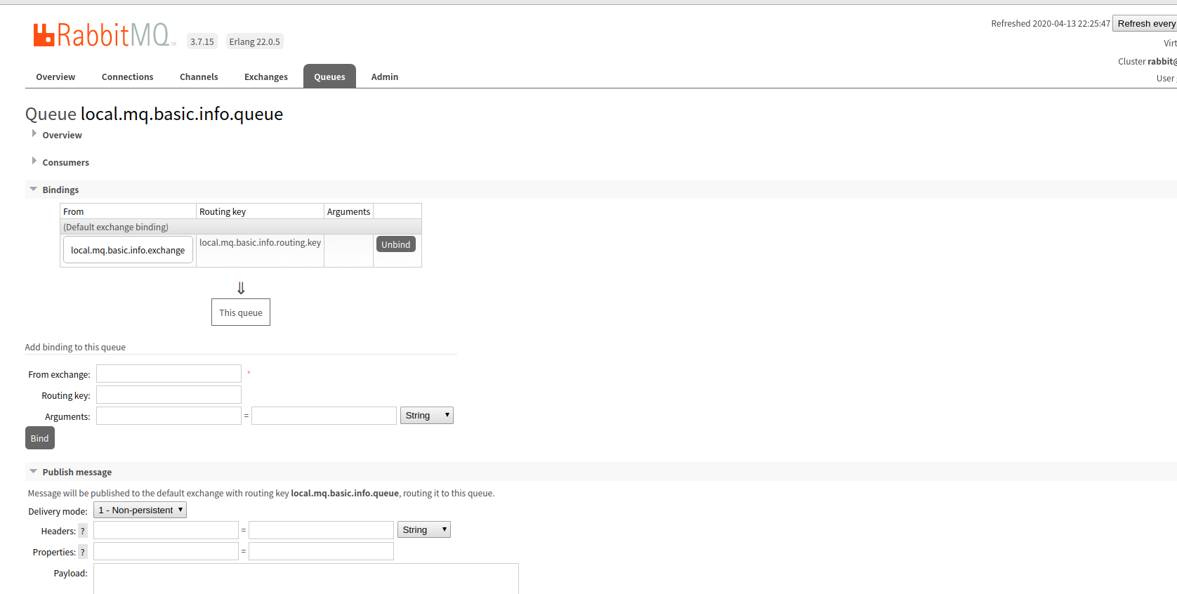Expand the Overview section
Image resolution: width=1177 pixels, height=594 pixels.
62,135
